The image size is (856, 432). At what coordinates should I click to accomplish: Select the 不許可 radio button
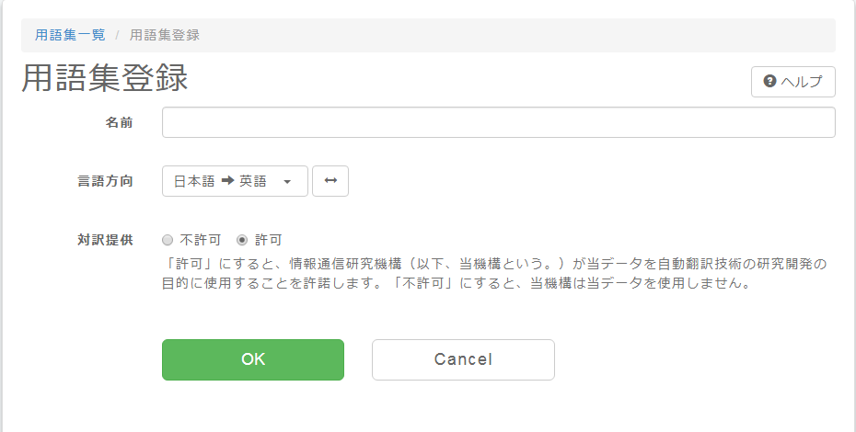coord(168,240)
